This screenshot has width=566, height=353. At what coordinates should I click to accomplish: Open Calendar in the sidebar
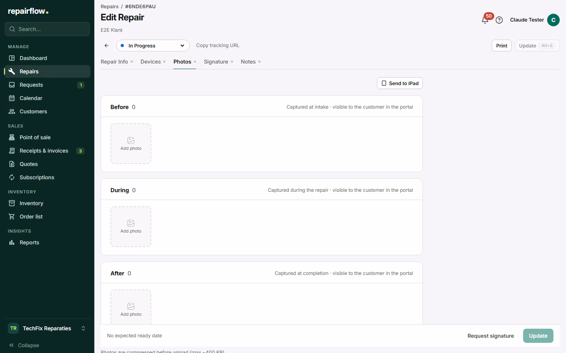(x=47, y=98)
